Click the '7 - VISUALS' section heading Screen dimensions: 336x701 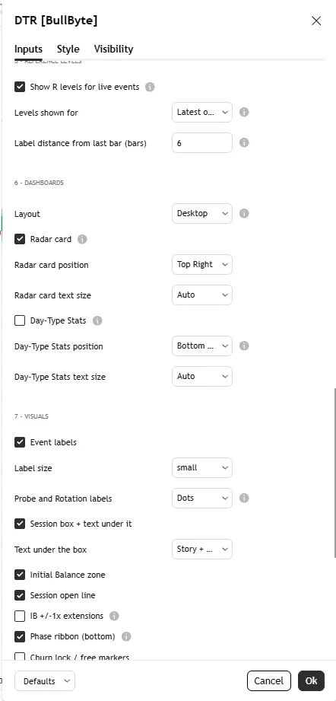(31, 416)
